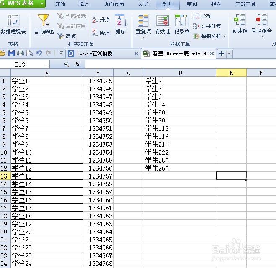
Task: Click the Duplicates (重复项) tool
Action: coord(143,24)
